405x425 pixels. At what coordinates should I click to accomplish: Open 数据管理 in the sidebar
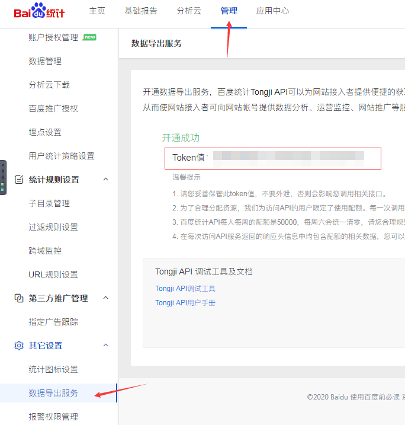click(x=45, y=61)
